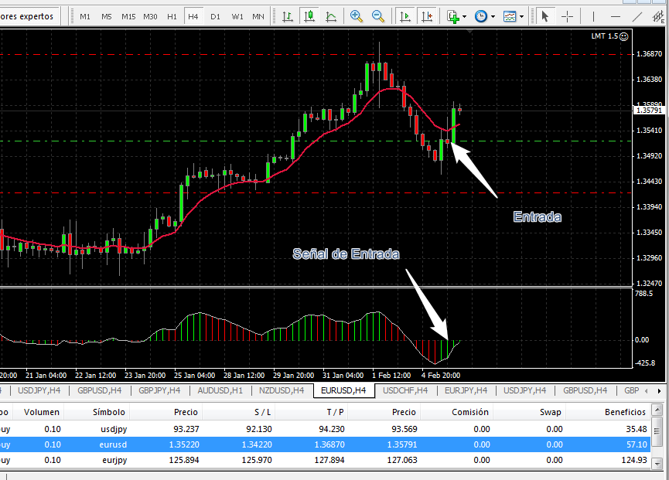Viewport: 669px width, 480px height.
Task: Select the eurjpy order row symbol
Action: [114, 461]
